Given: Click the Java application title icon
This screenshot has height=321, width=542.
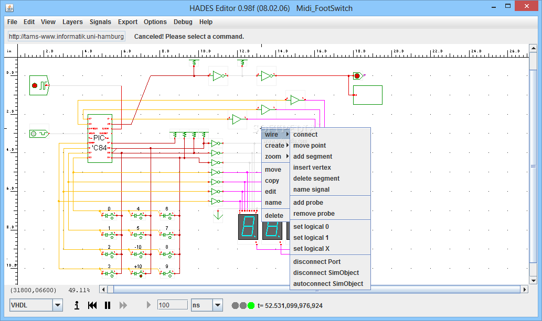Looking at the screenshot, I should (9, 8).
